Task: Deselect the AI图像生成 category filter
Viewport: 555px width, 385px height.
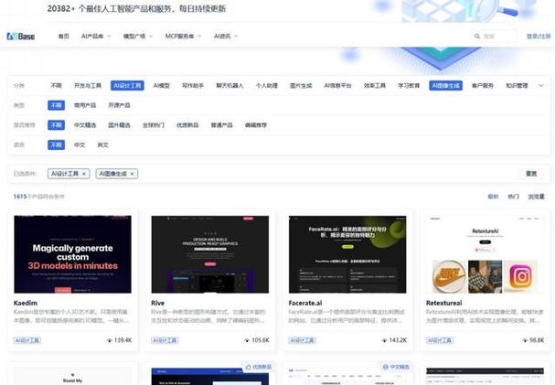Action: click(x=445, y=86)
